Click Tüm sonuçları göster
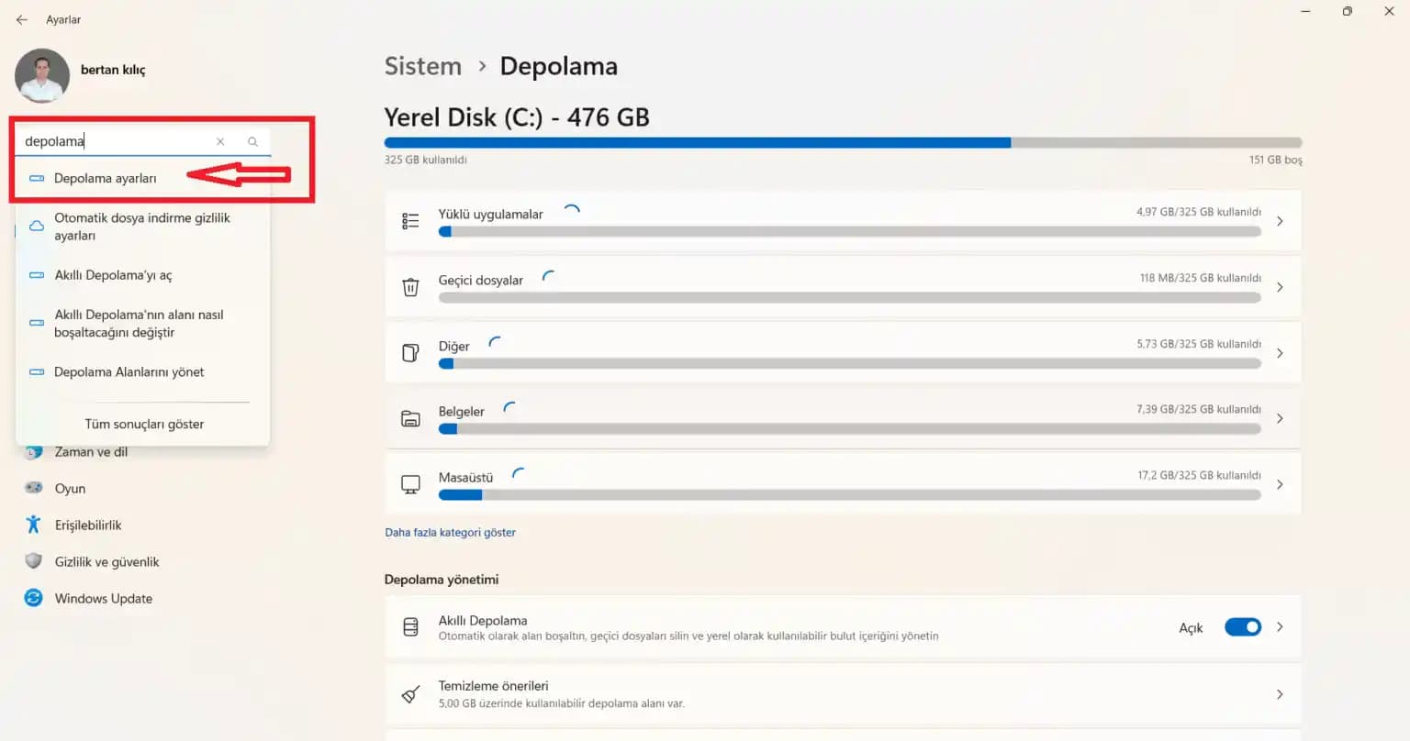The width and height of the screenshot is (1410, 741). click(143, 424)
